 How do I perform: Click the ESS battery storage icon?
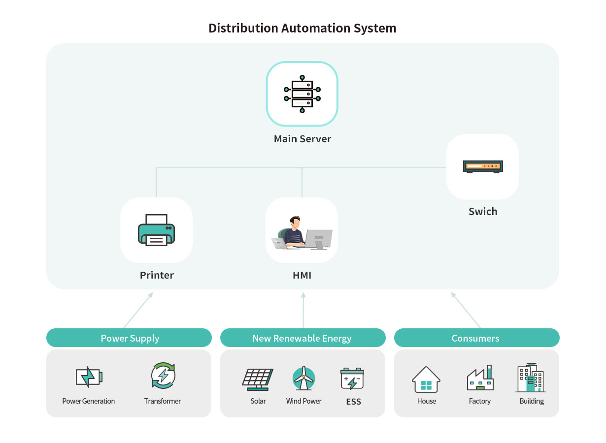coord(353,379)
